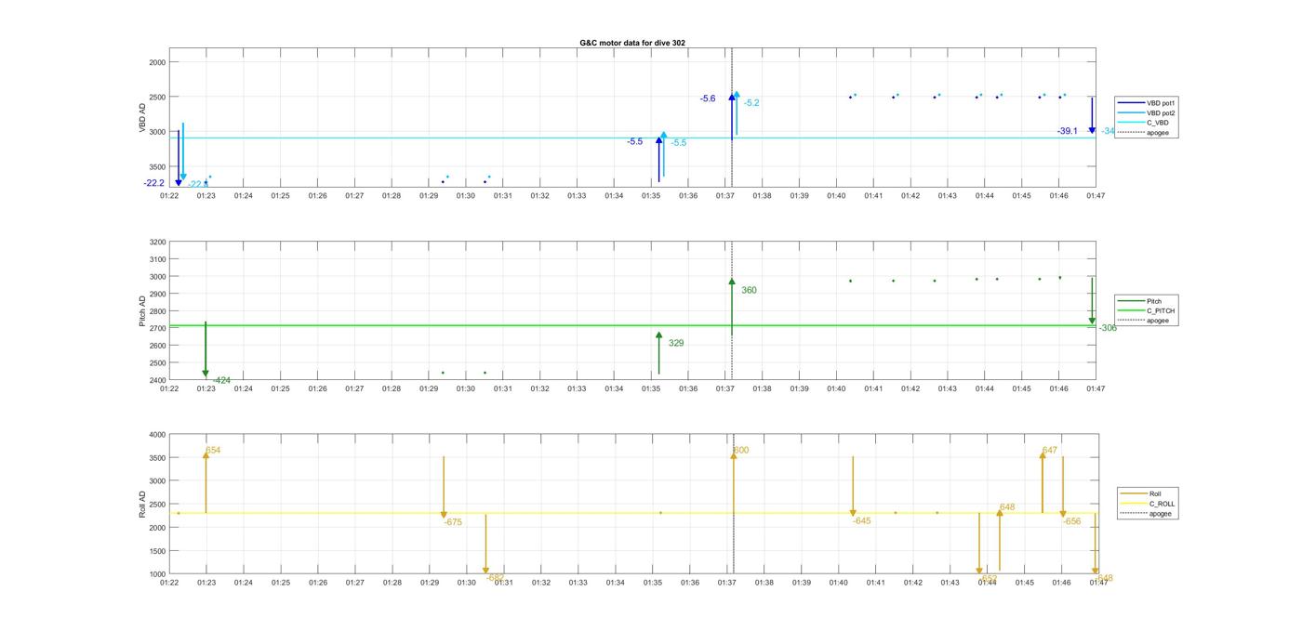Click the "654" roll data label
The width and height of the screenshot is (1302, 644).
[x=213, y=451]
